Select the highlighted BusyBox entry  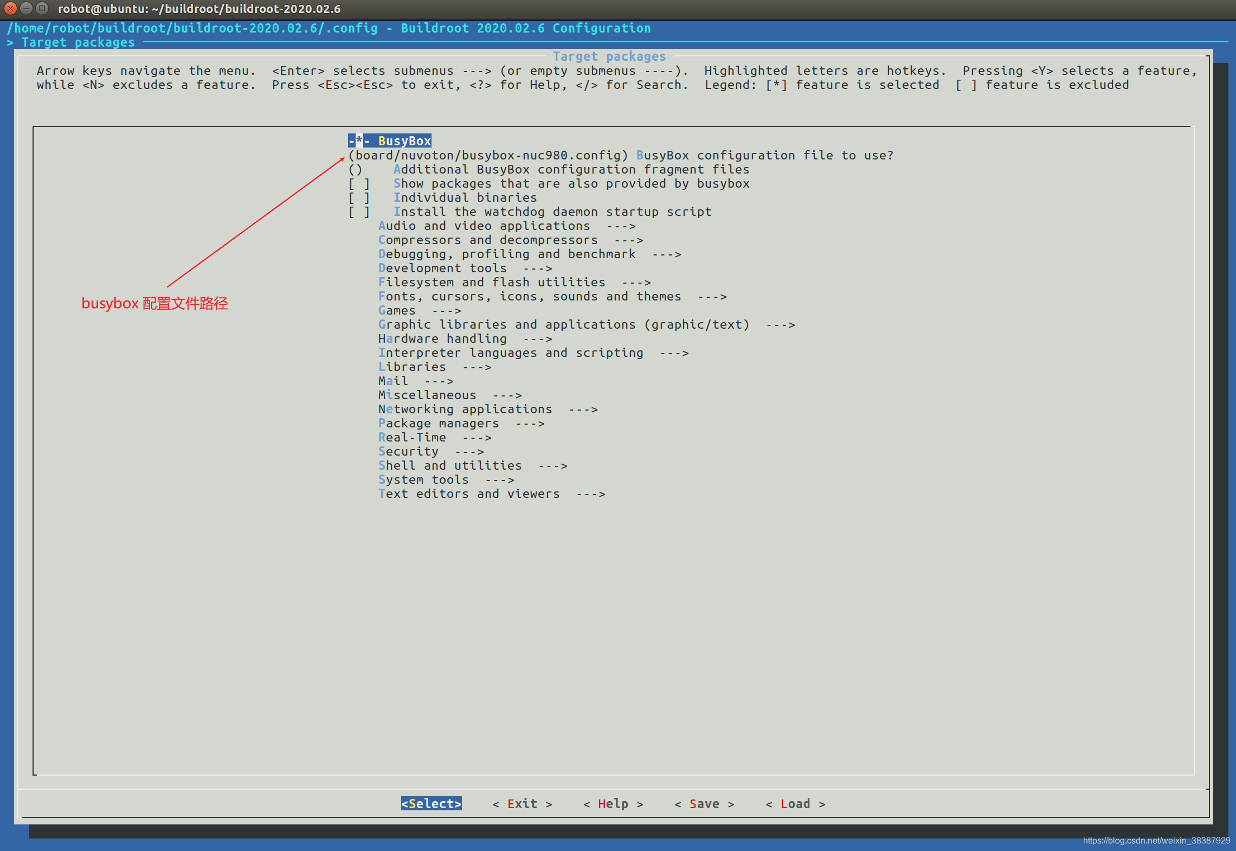click(x=390, y=141)
